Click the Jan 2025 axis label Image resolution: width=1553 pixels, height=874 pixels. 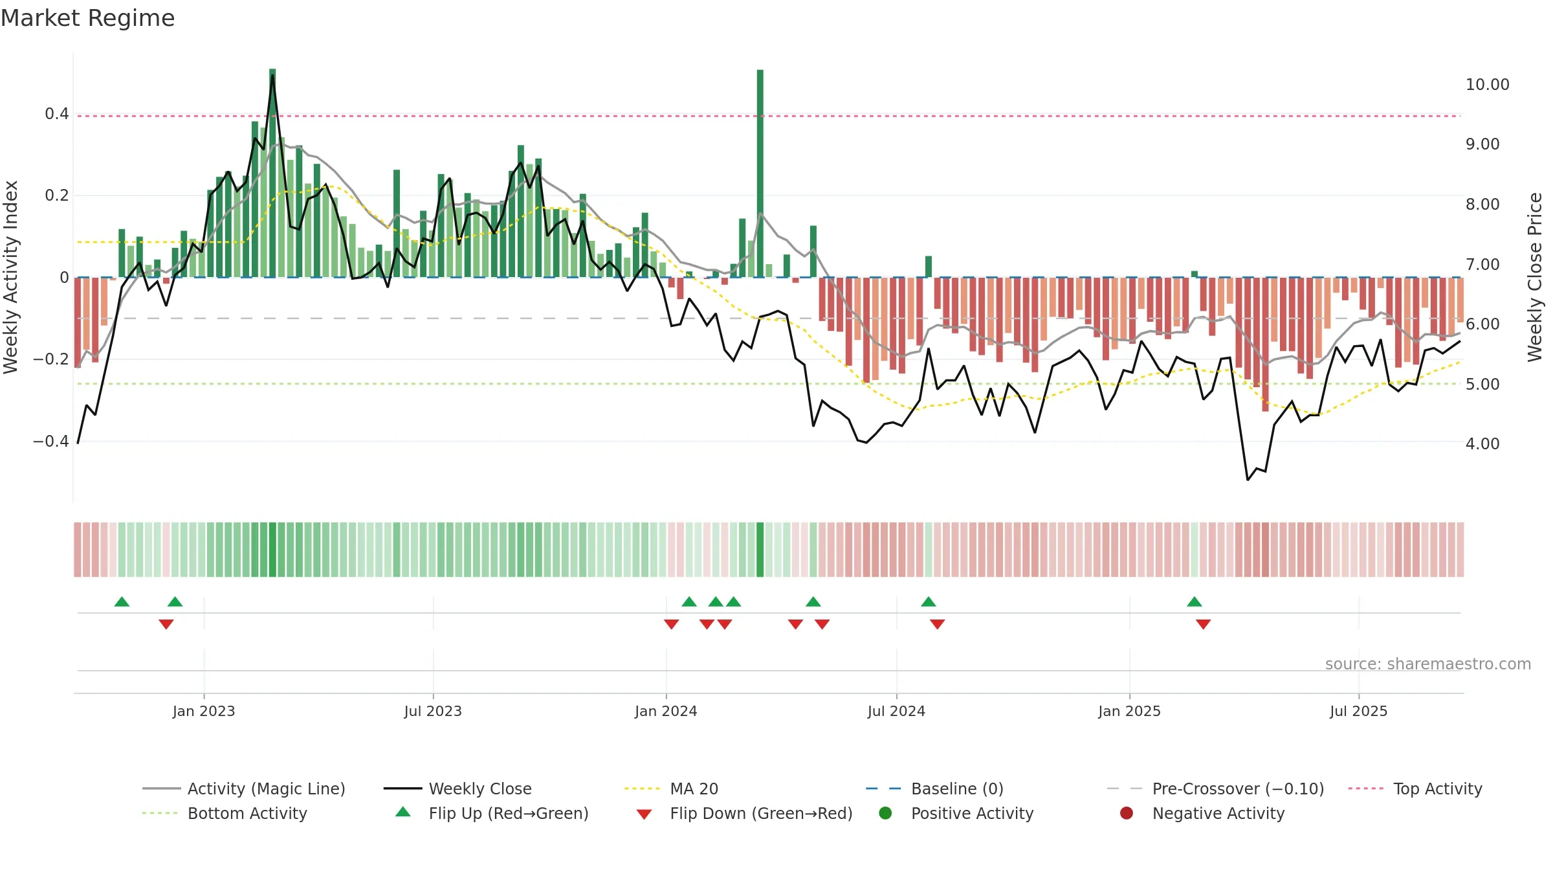tap(1129, 712)
